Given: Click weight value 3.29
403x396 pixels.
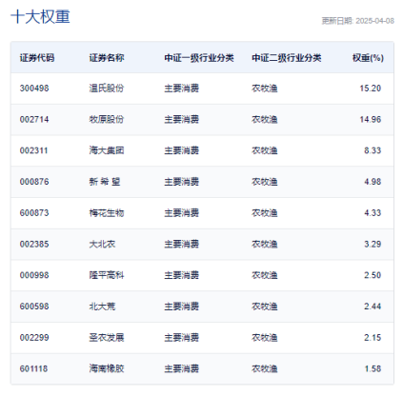Looking at the screenshot, I should 373,244.
